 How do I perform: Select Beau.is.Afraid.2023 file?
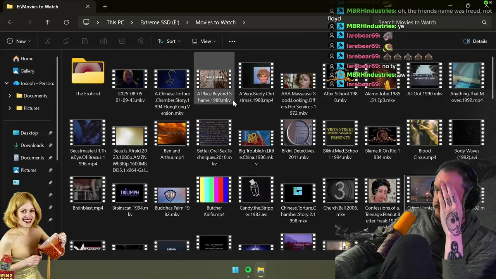130,149
